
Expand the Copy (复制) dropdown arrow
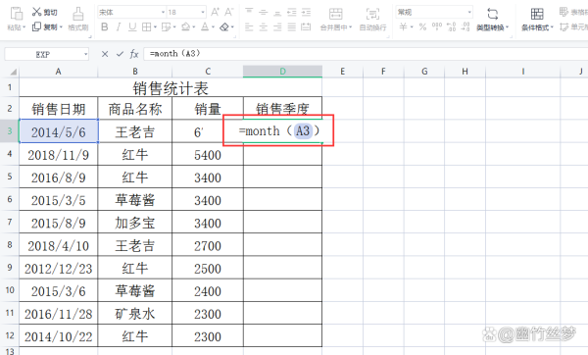(x=61, y=27)
